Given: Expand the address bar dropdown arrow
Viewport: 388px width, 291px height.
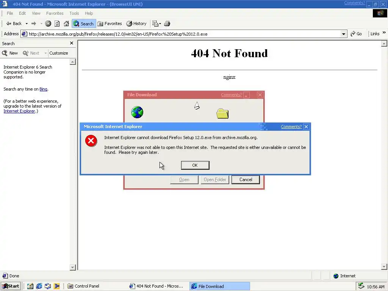Looking at the screenshot, I should click(343, 34).
